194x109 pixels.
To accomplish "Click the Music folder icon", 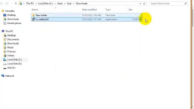I will click(5, 47).
